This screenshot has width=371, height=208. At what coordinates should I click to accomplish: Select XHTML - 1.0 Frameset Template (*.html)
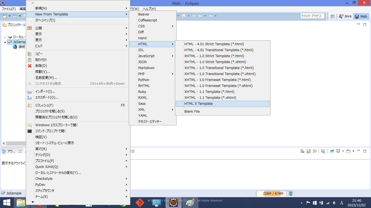click(x=222, y=80)
